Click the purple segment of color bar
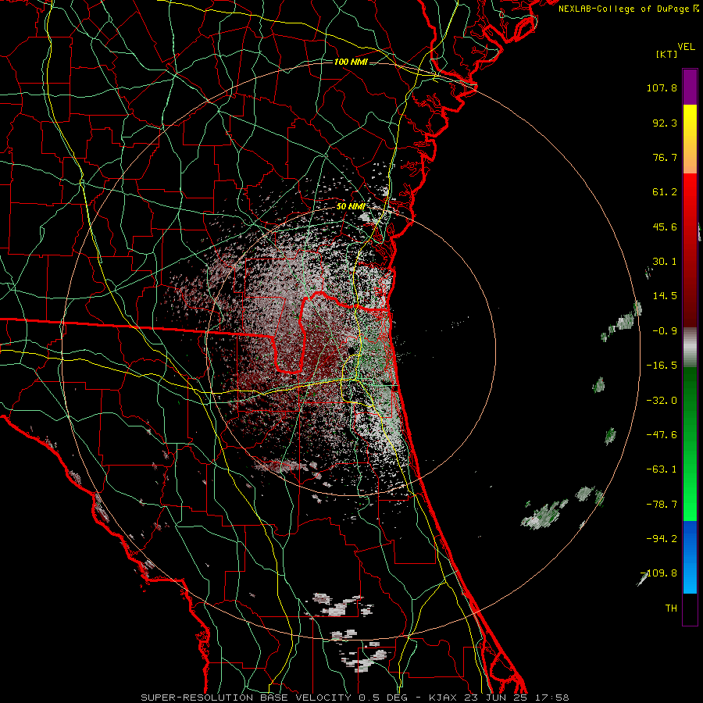The image size is (703, 703). coord(690,87)
